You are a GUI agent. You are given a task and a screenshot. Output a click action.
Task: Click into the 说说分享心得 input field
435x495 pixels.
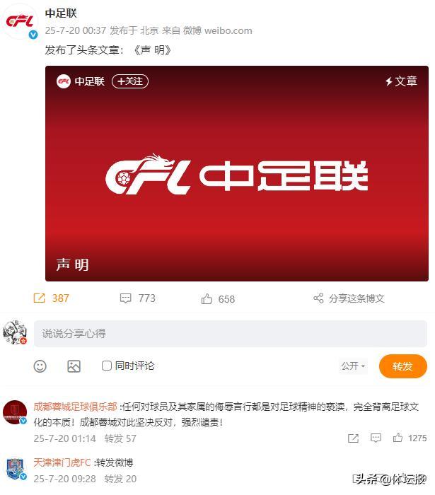coord(231,333)
